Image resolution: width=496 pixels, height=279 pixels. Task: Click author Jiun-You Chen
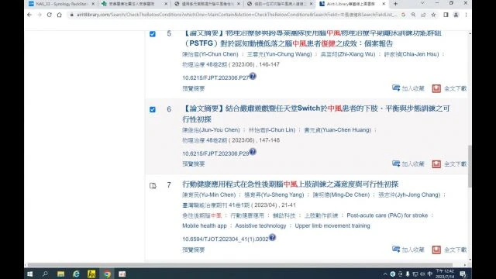tap(211, 130)
